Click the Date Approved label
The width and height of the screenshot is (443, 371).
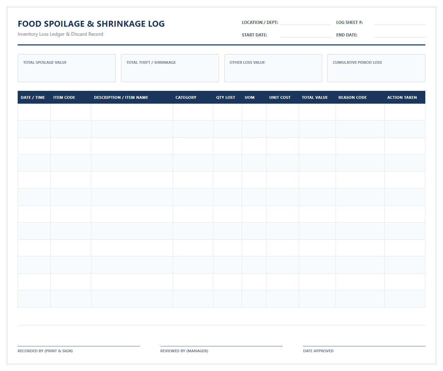tap(318, 351)
